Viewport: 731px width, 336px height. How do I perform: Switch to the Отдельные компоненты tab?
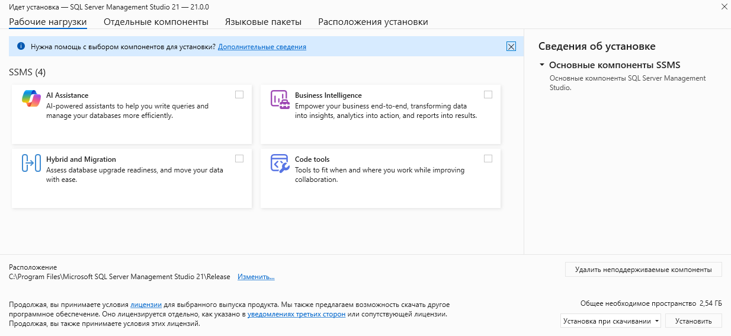pyautogui.click(x=156, y=22)
